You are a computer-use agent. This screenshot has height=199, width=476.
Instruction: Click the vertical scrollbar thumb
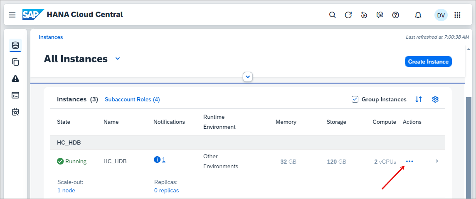coord(469,147)
